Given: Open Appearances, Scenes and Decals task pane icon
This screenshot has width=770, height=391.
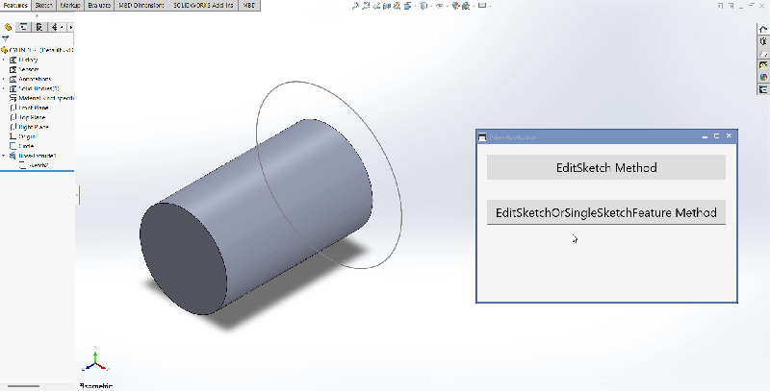Looking at the screenshot, I should 763,77.
